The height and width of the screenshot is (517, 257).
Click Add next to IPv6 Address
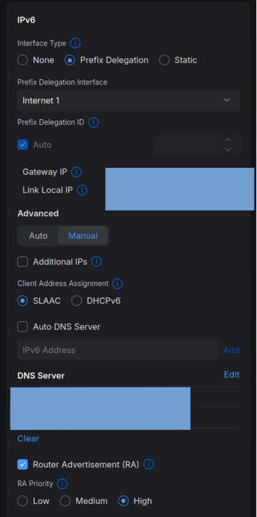[x=231, y=350]
